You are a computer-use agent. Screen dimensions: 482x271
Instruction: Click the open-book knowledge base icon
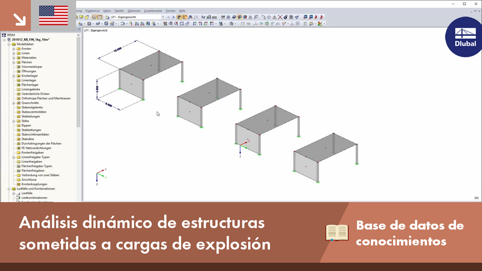coord(337,232)
